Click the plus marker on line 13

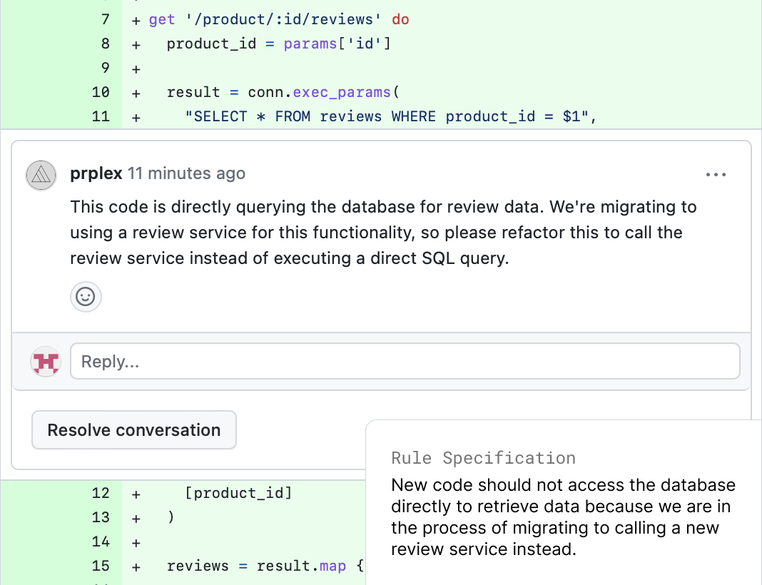136,518
